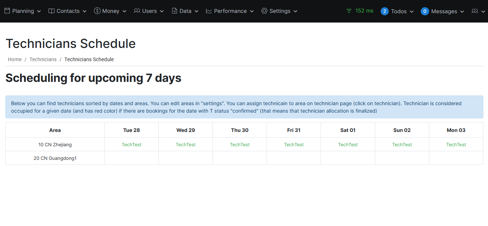Screen dimensions: 488x226
Task: Click the document icon beside Data
Action: pos(175,11)
